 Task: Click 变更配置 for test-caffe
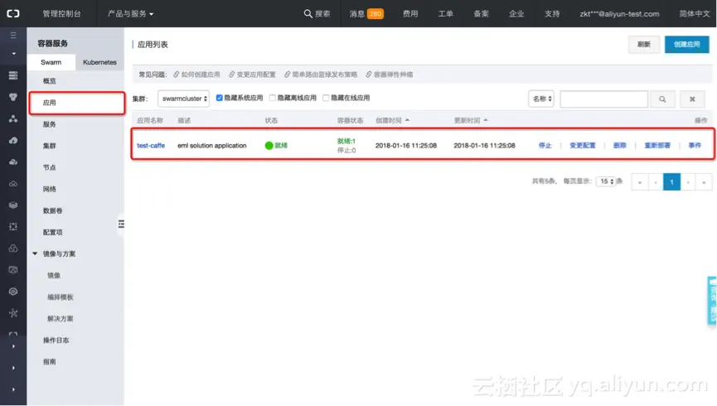(583, 145)
